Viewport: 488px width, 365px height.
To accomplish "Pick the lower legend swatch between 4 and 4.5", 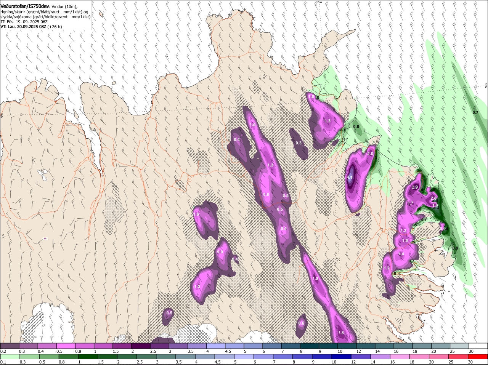I will [x=205, y=356].
